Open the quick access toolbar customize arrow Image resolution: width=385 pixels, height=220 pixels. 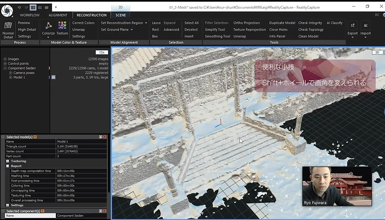[x=56, y=7]
